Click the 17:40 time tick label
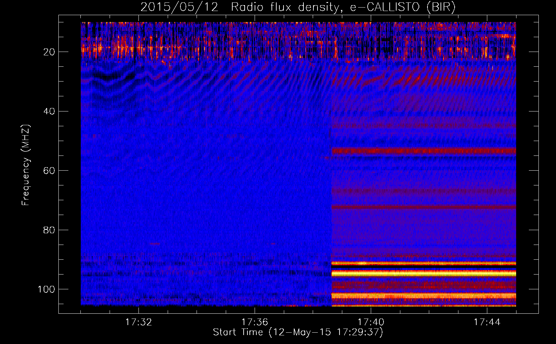This screenshot has height=344, width=556. [x=371, y=322]
